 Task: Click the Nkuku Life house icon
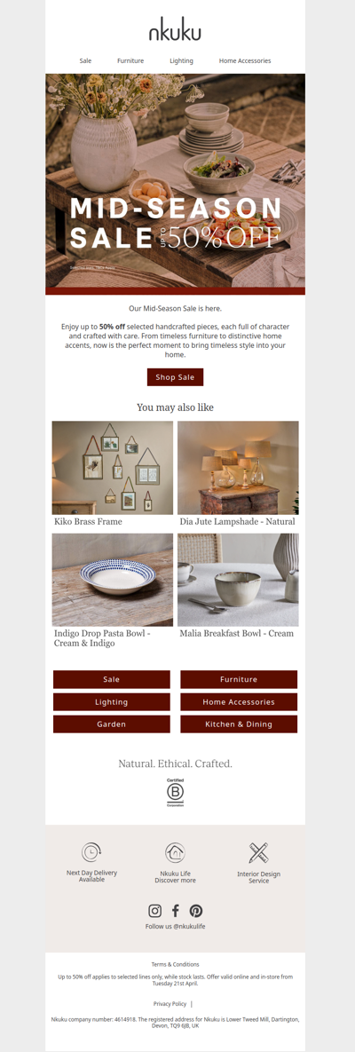click(175, 852)
